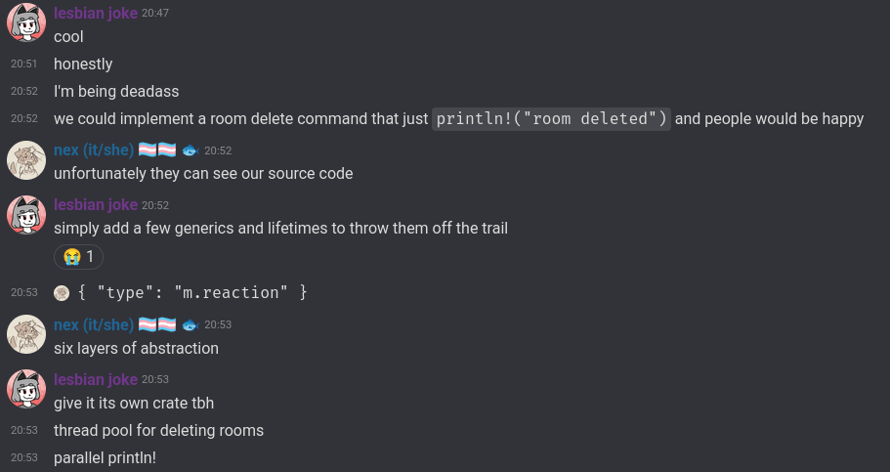The width and height of the screenshot is (890, 472).
Task: Open the "nex (it/she)" username at 20:52
Action: pyautogui.click(x=94, y=150)
